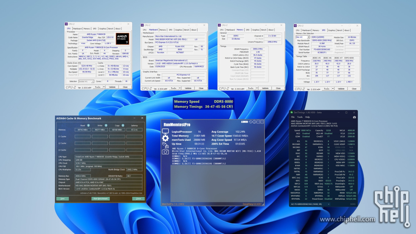This screenshot has height=234, width=416.
Task: Open the File menu in ZenTimings
Action: point(293,117)
